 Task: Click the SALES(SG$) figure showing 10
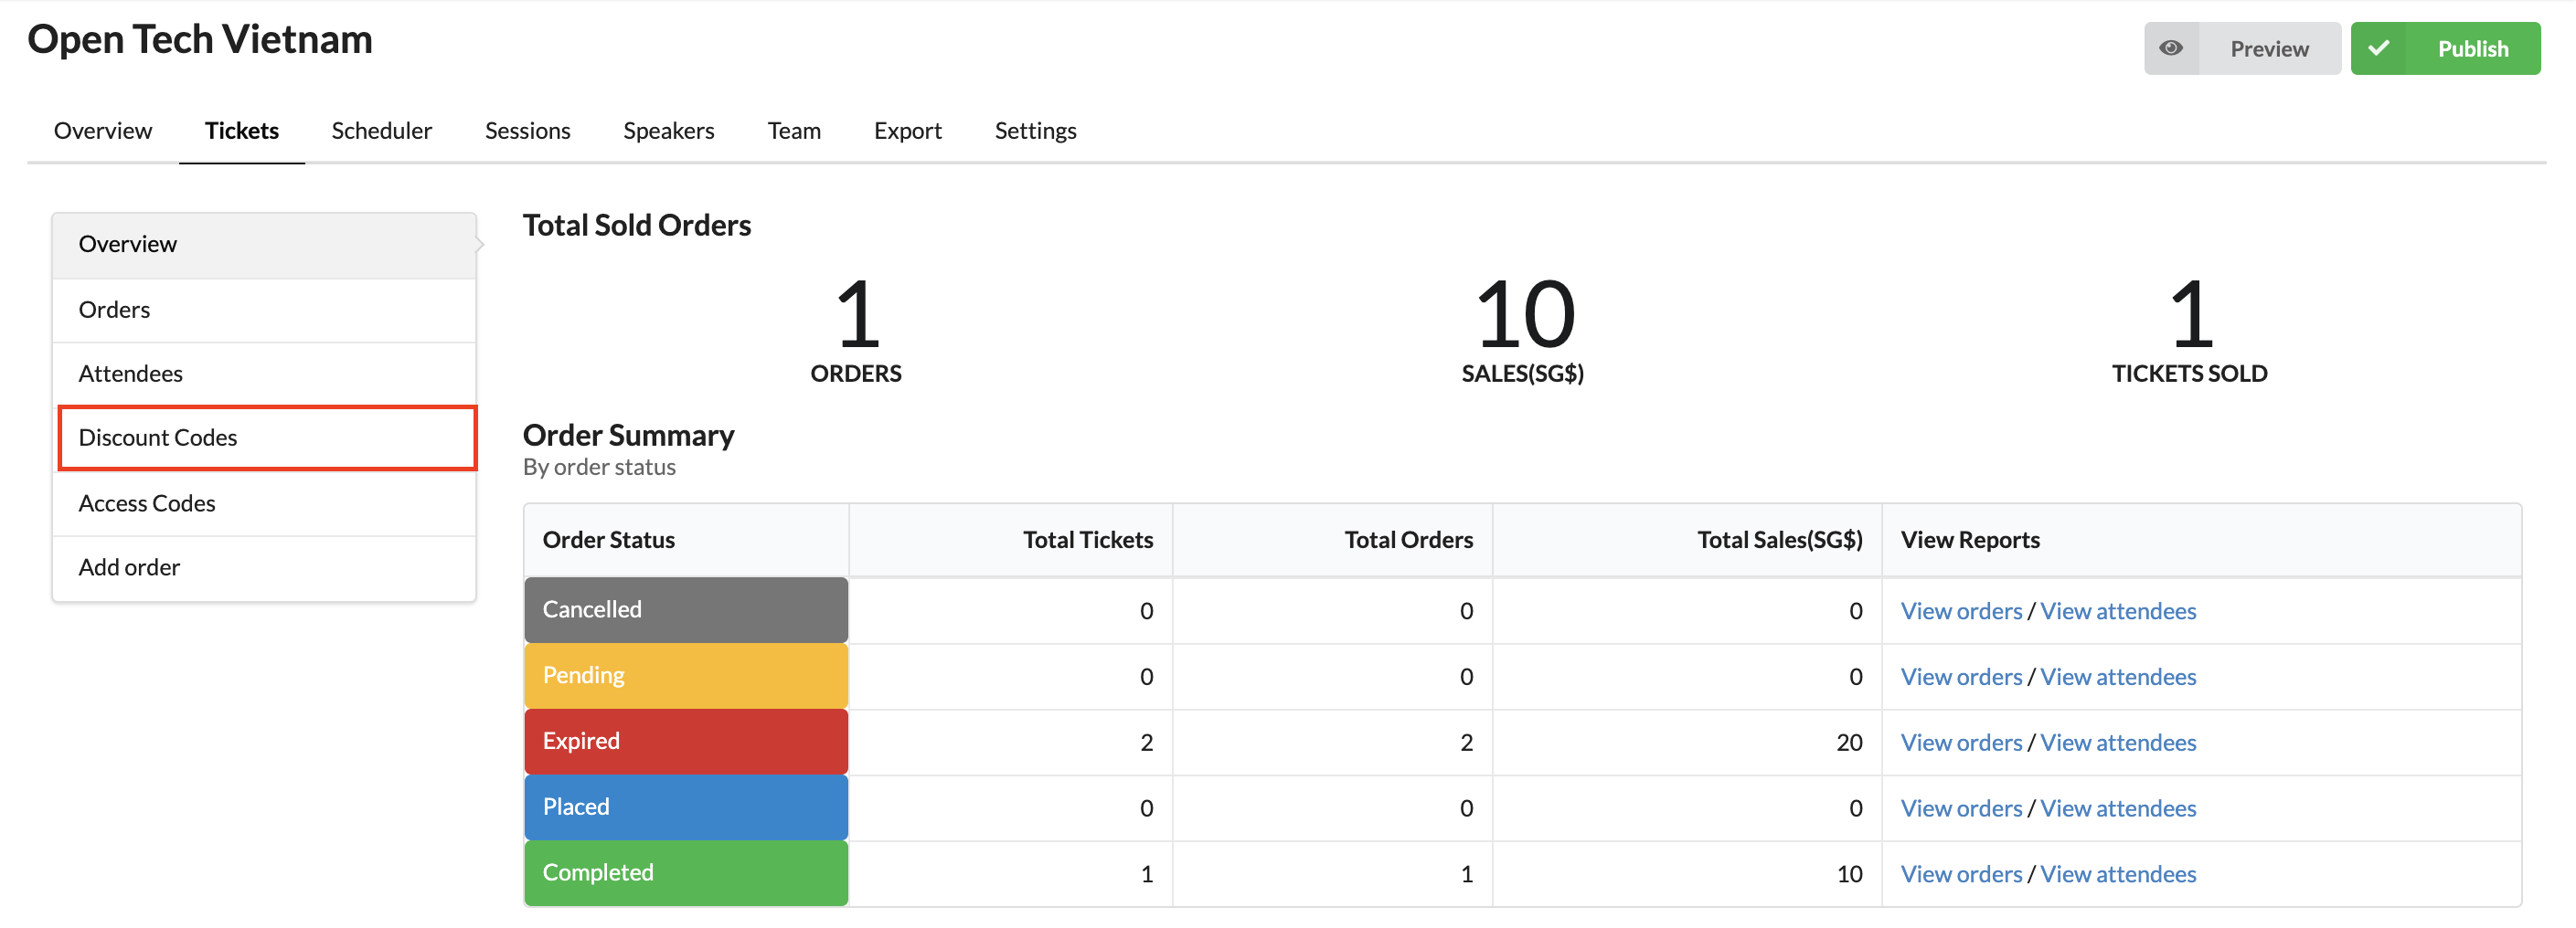click(x=1524, y=314)
